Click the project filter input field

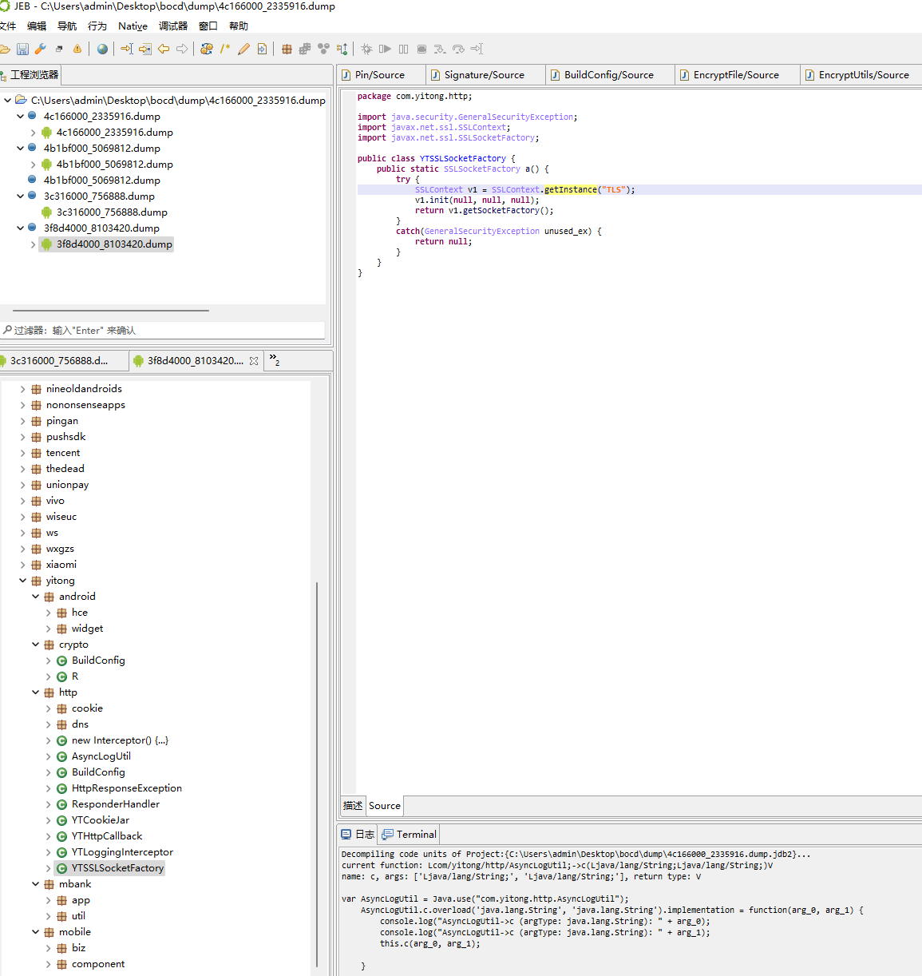pyautogui.click(x=162, y=330)
